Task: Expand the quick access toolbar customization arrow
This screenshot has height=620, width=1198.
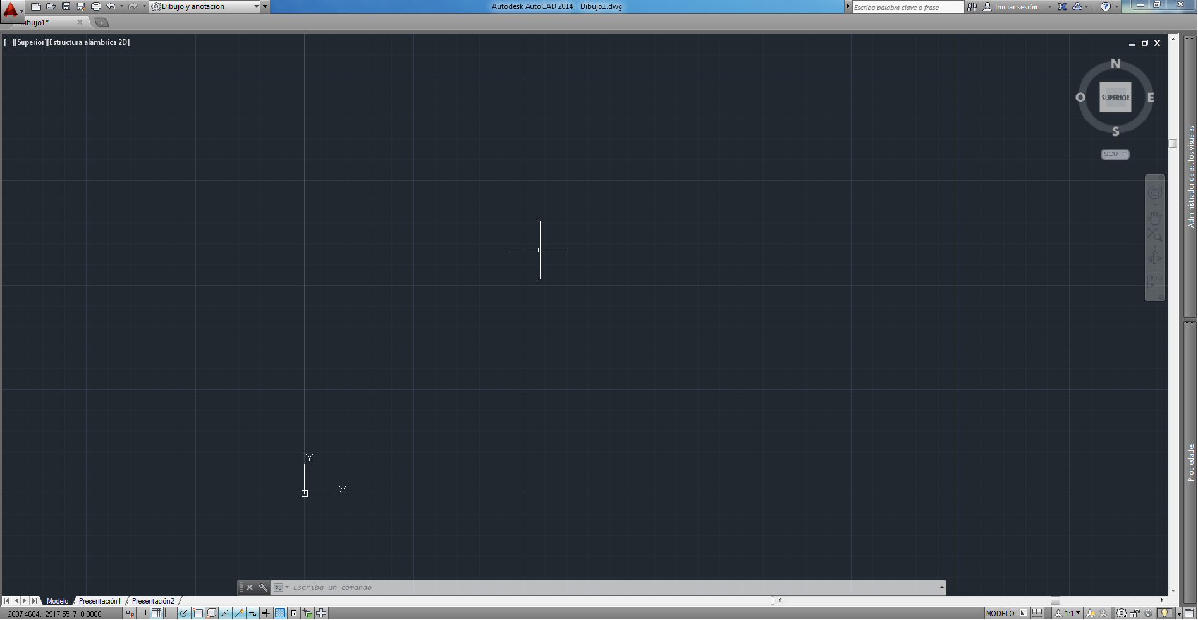Action: (266, 6)
